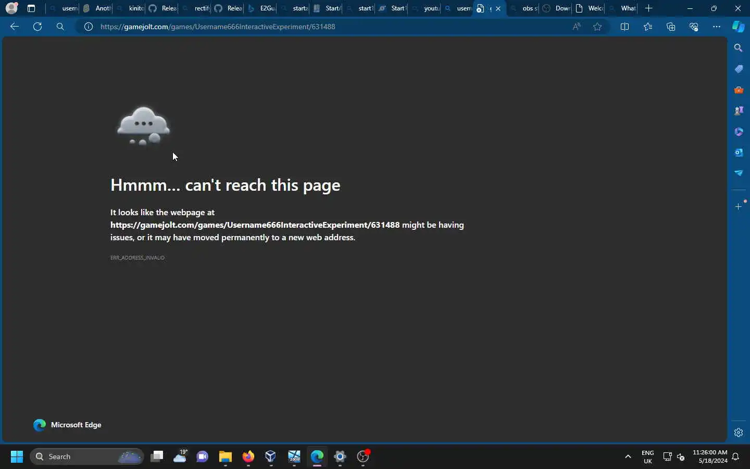The width and height of the screenshot is (750, 469).
Task: Open the Favorites list button
Action: [x=648, y=27]
